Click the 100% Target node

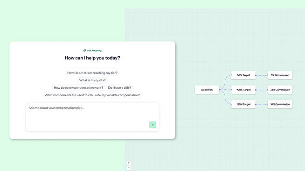pos(243,90)
